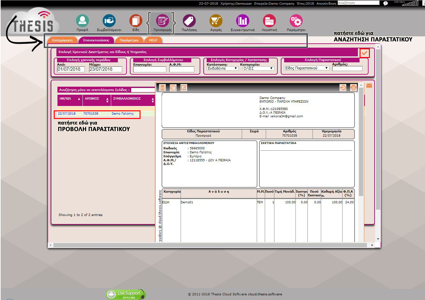Go to the Πωλήσεις tag icon
The image size is (425, 300).
click(189, 21)
